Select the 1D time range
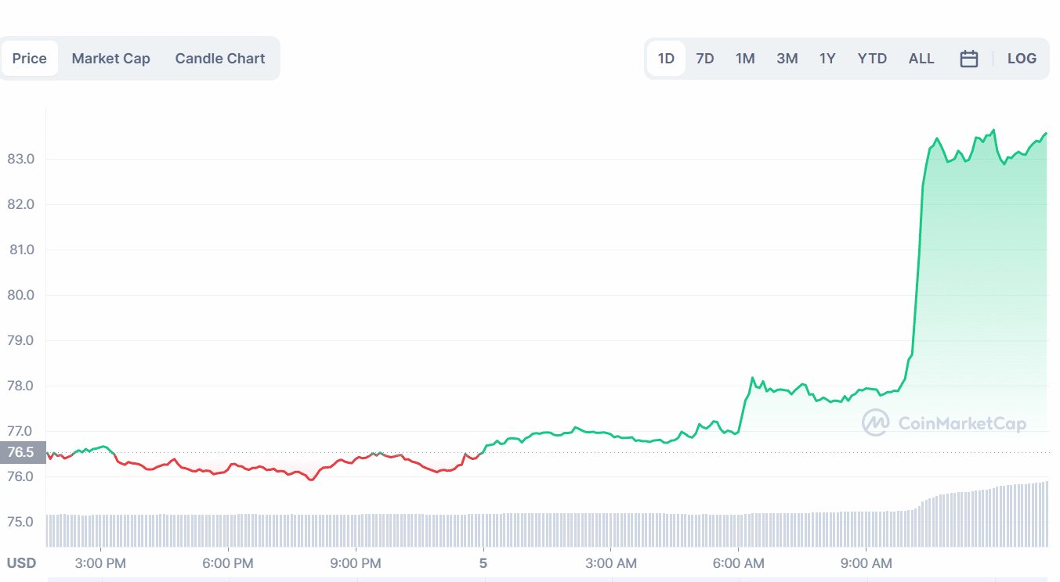This screenshot has width=1060, height=582. (666, 59)
